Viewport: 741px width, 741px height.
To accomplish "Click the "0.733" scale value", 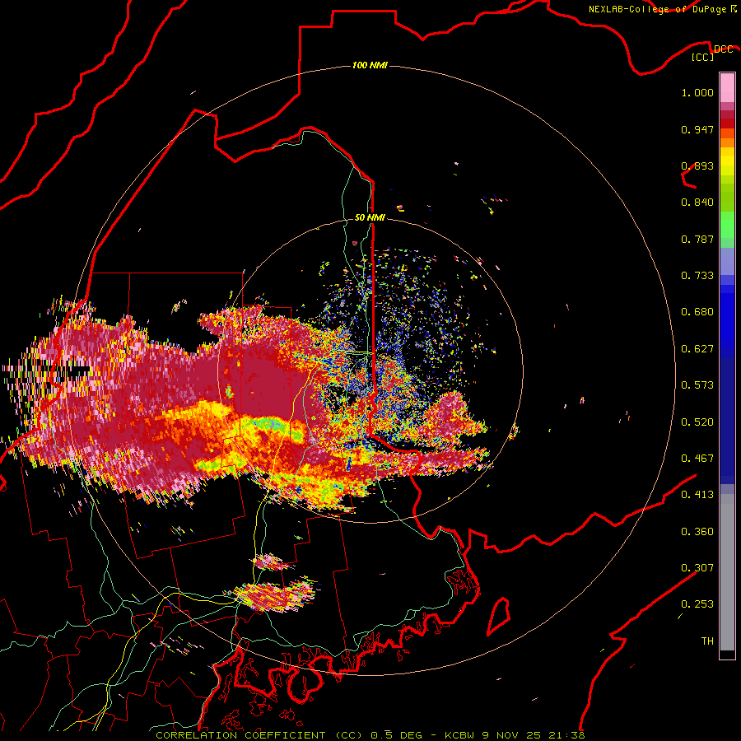I will tap(697, 276).
